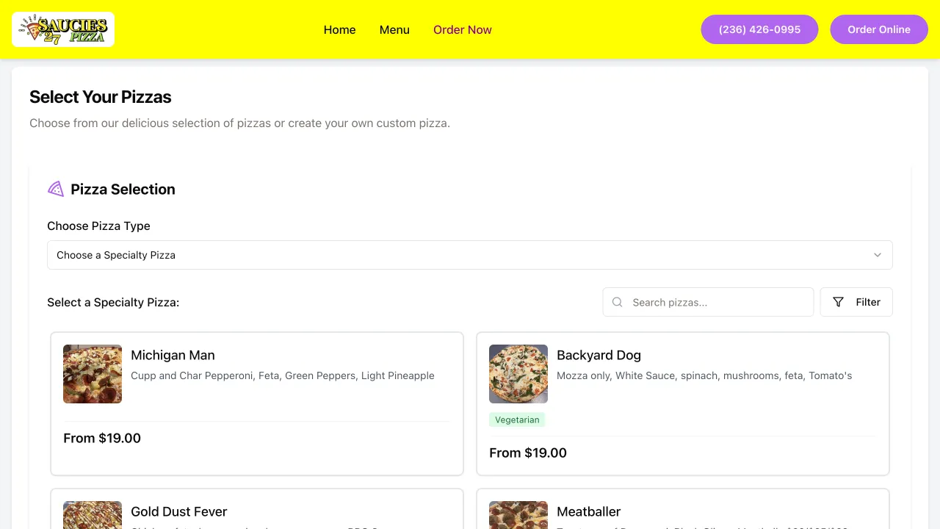The width and height of the screenshot is (940, 529).
Task: Click the magnifying glass icon in search bar
Action: coord(617,302)
